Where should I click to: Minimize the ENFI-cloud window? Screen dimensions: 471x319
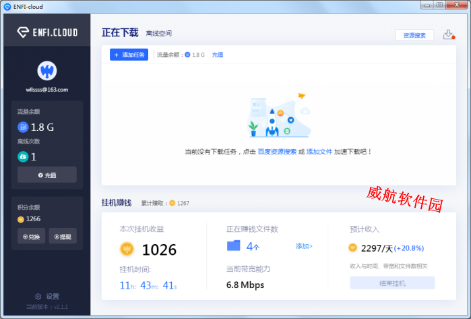coord(427,5)
